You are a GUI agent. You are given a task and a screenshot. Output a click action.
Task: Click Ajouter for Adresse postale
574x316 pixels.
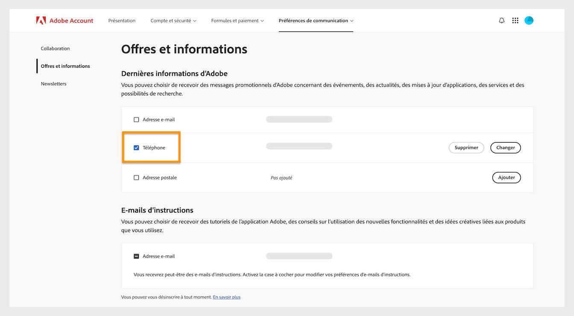tap(507, 178)
